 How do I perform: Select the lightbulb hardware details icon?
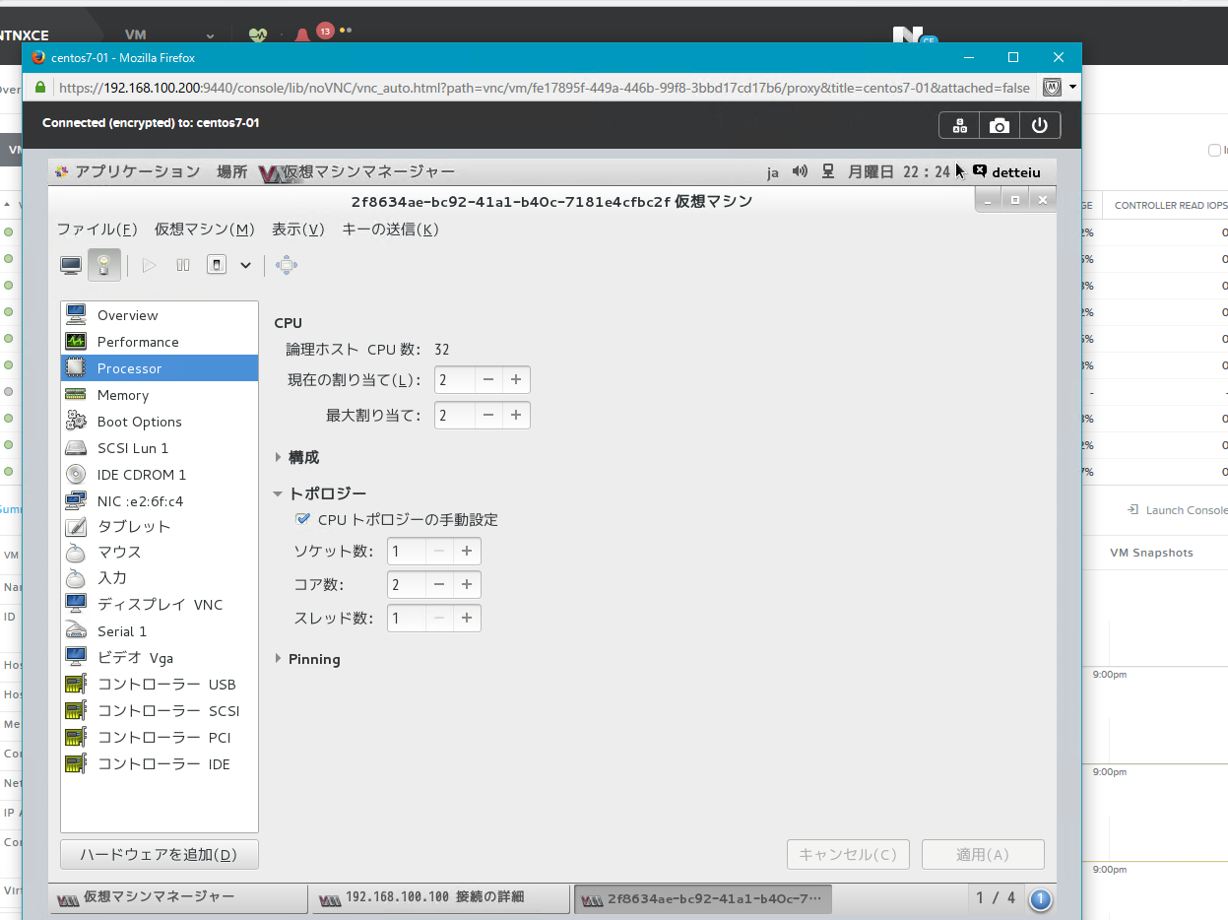(x=103, y=265)
